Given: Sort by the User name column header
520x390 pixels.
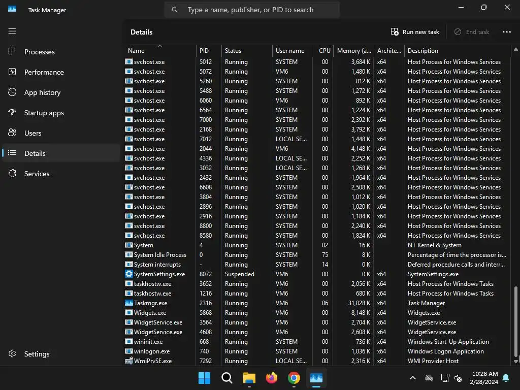Looking at the screenshot, I should click(292, 50).
